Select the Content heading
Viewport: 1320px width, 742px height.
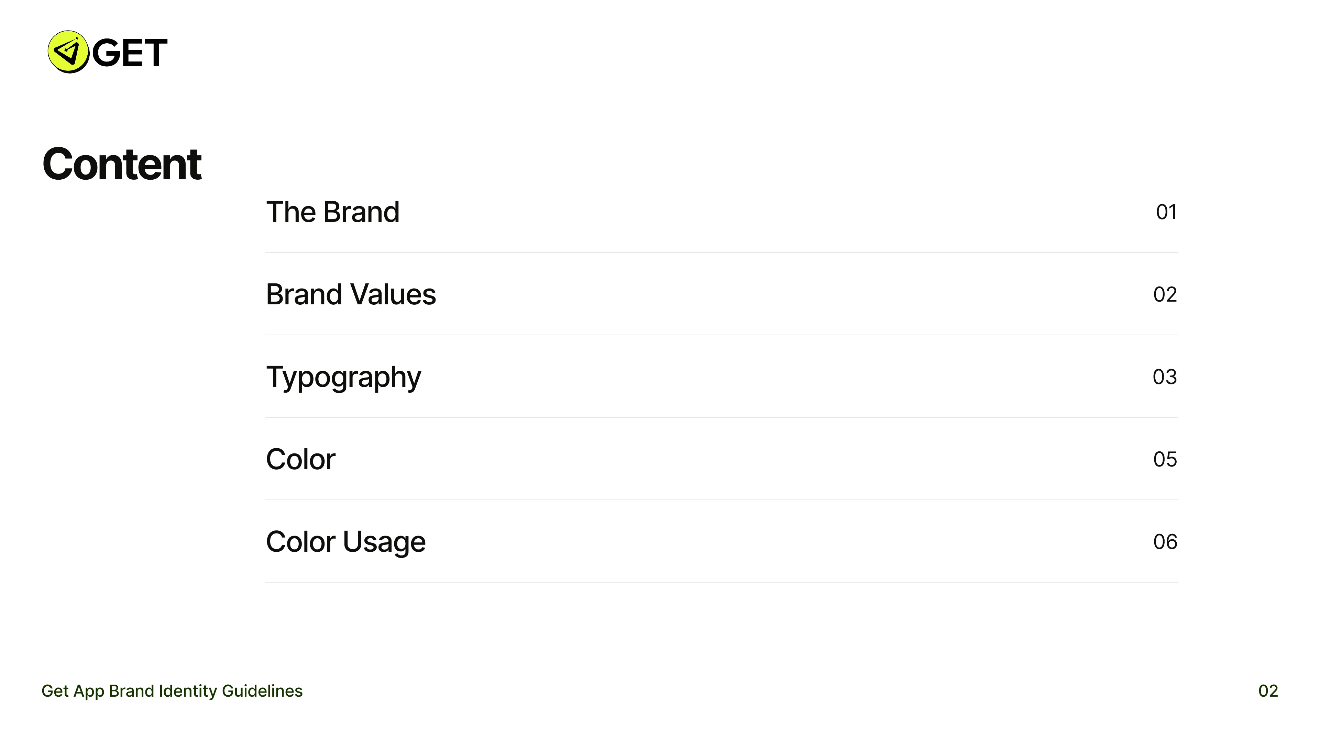[x=122, y=165]
